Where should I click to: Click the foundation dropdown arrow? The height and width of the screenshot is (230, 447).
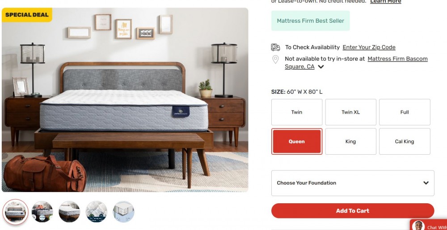pos(426,183)
